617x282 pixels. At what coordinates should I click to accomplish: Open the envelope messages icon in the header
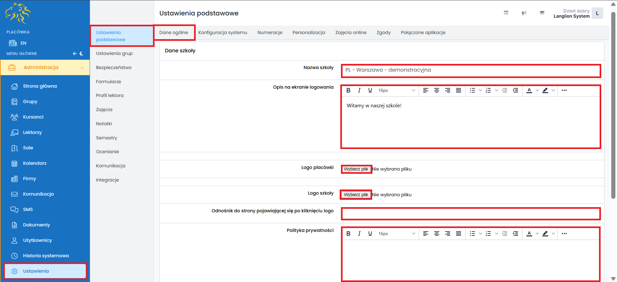coord(542,13)
